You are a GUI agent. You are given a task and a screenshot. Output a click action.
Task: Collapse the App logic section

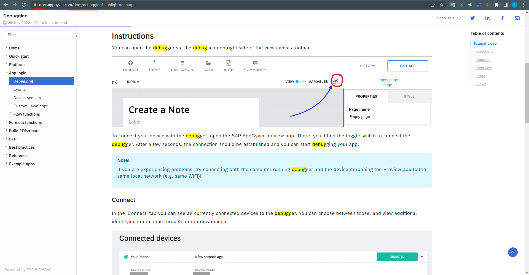pos(6,73)
